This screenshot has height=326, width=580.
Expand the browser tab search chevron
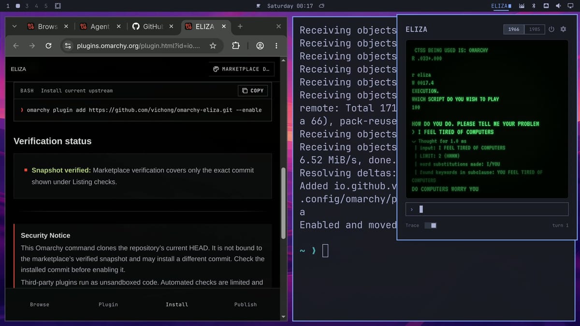[x=14, y=27]
